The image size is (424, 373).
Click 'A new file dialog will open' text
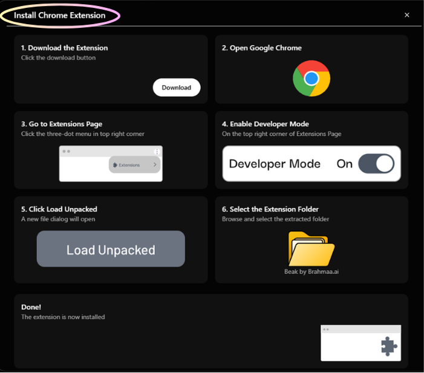pyautogui.click(x=58, y=219)
